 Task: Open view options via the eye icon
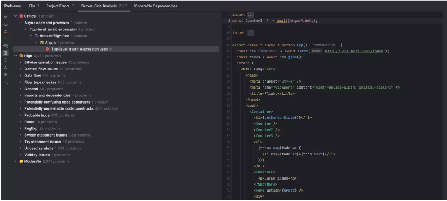(6, 46)
